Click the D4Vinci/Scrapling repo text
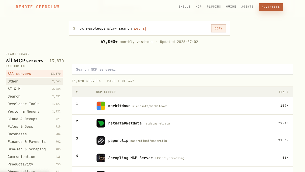The width and height of the screenshot is (305, 172). coord(170,158)
